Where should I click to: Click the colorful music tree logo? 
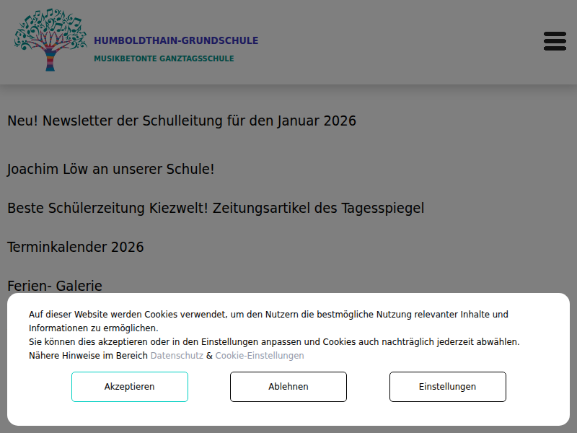point(50,40)
